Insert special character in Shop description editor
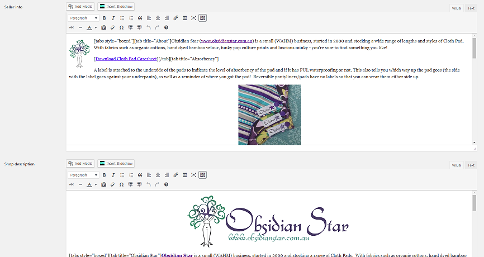The width and height of the screenshot is (484, 257). click(x=121, y=184)
